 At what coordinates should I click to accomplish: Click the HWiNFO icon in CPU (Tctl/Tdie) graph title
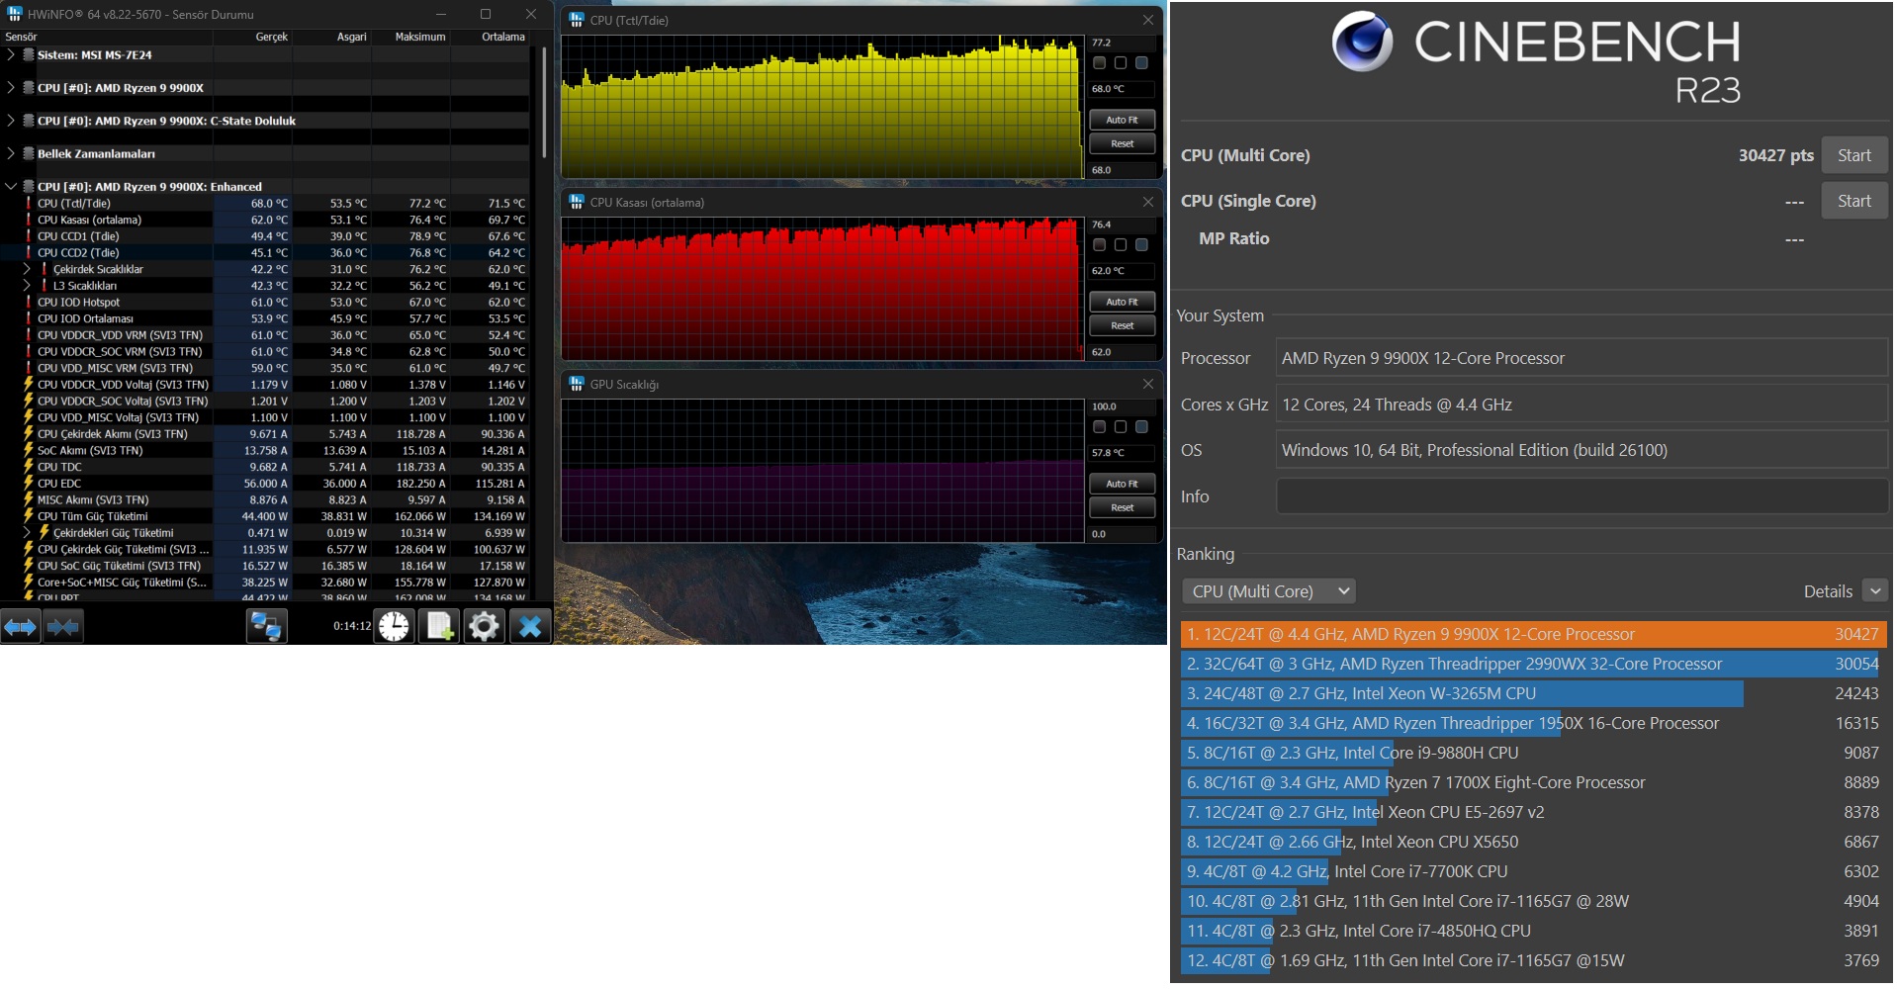pyautogui.click(x=577, y=20)
